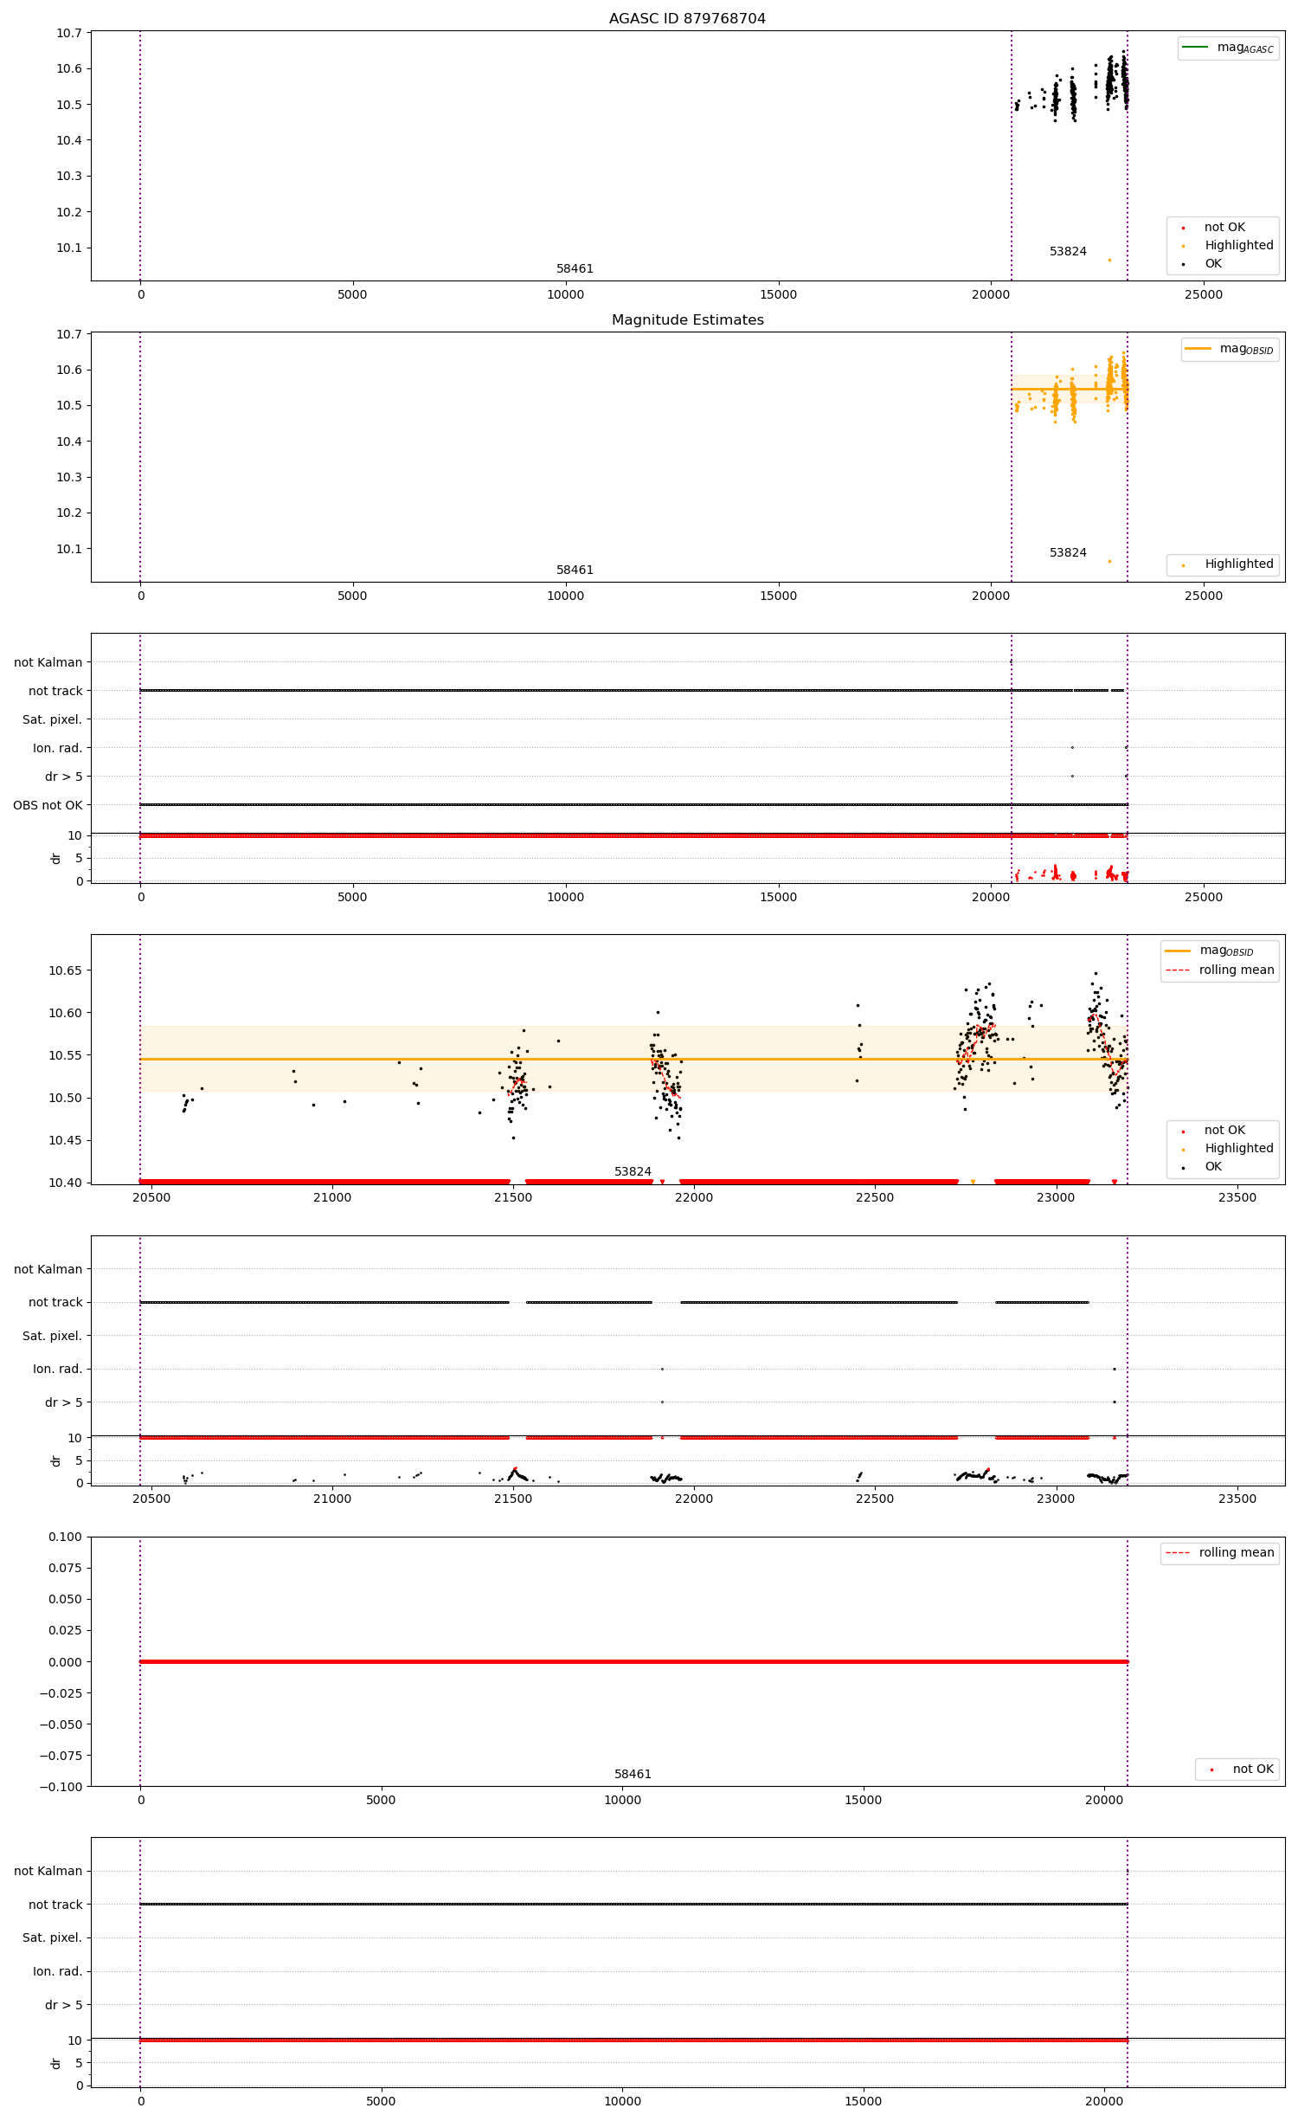The height and width of the screenshot is (2121, 1298).
Task: Click the 'not OK' legend in the zoomed magnitude plot
Action: [1213, 1131]
